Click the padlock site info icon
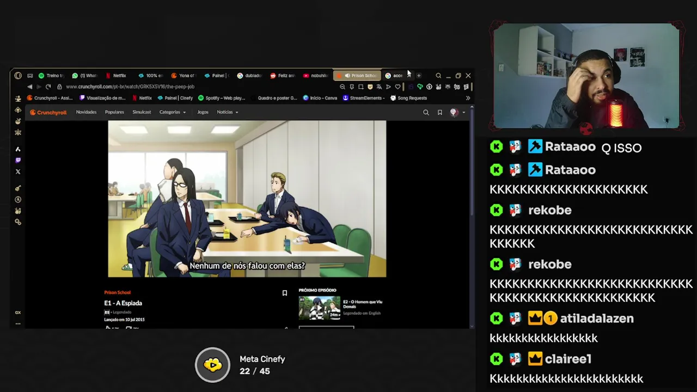Image resolution: width=697 pixels, height=392 pixels. click(59, 87)
